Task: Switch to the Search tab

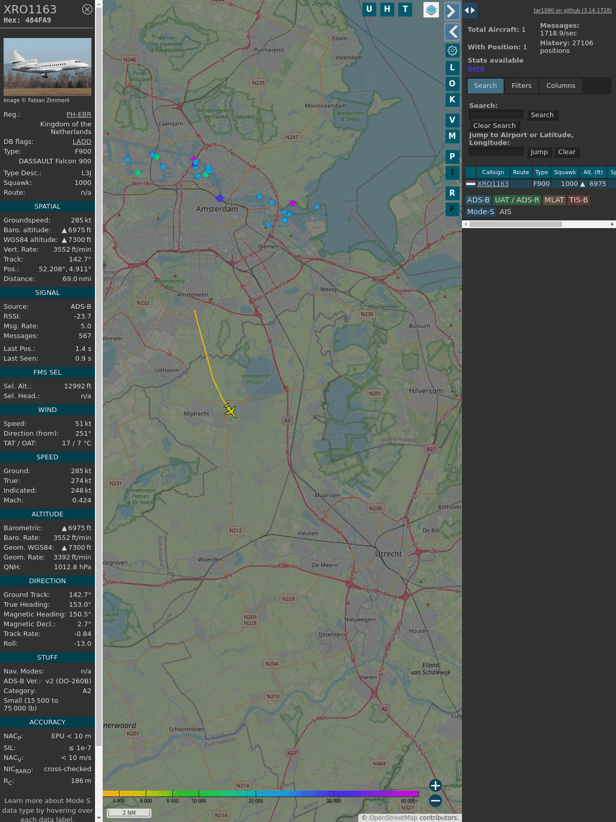Action: coord(486,86)
